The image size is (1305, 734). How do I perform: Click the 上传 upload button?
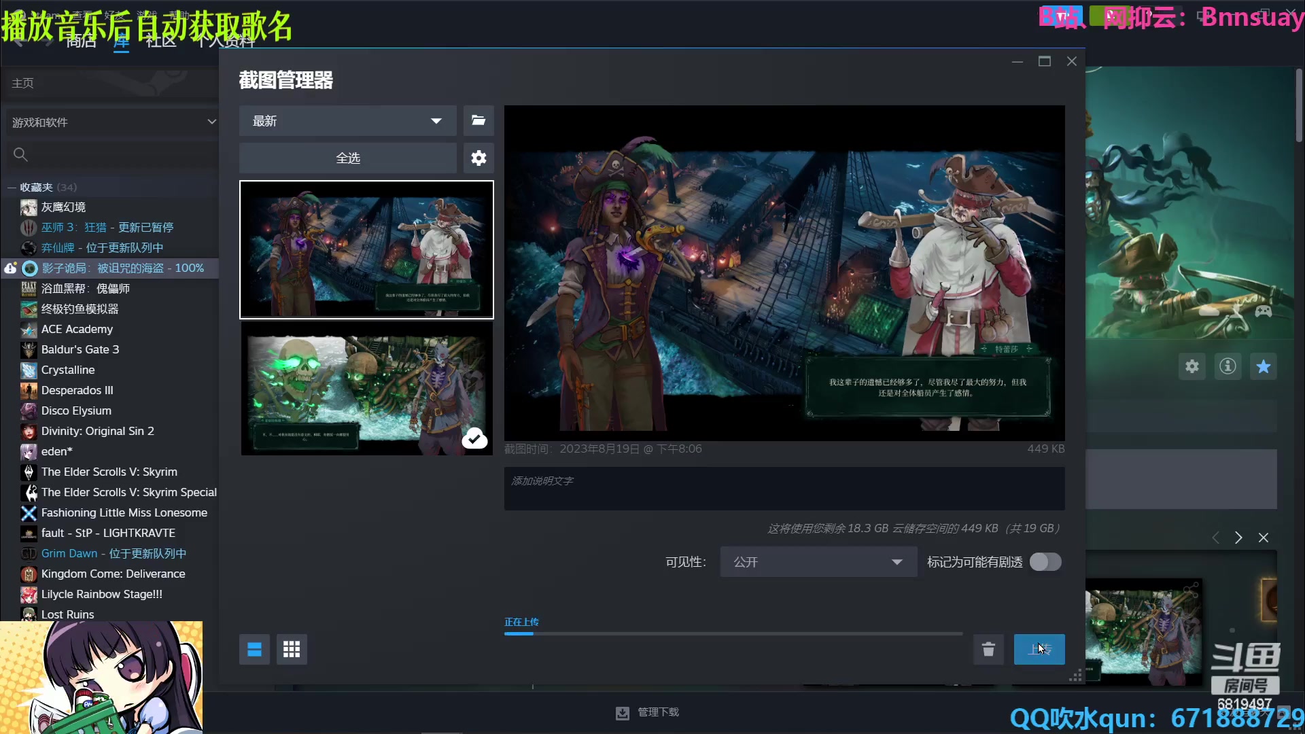[x=1039, y=650]
